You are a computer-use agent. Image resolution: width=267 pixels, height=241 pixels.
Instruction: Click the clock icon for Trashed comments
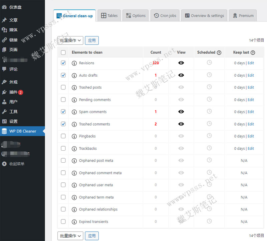(209, 124)
